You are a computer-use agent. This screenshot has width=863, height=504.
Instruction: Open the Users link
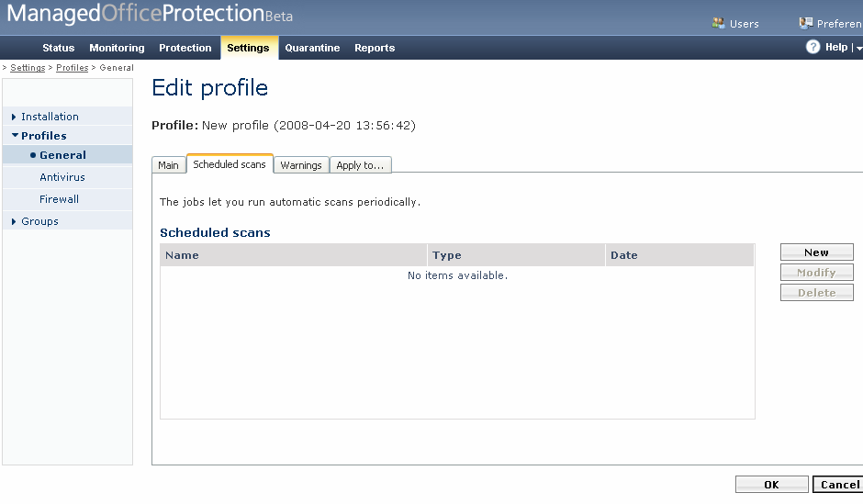(x=745, y=24)
